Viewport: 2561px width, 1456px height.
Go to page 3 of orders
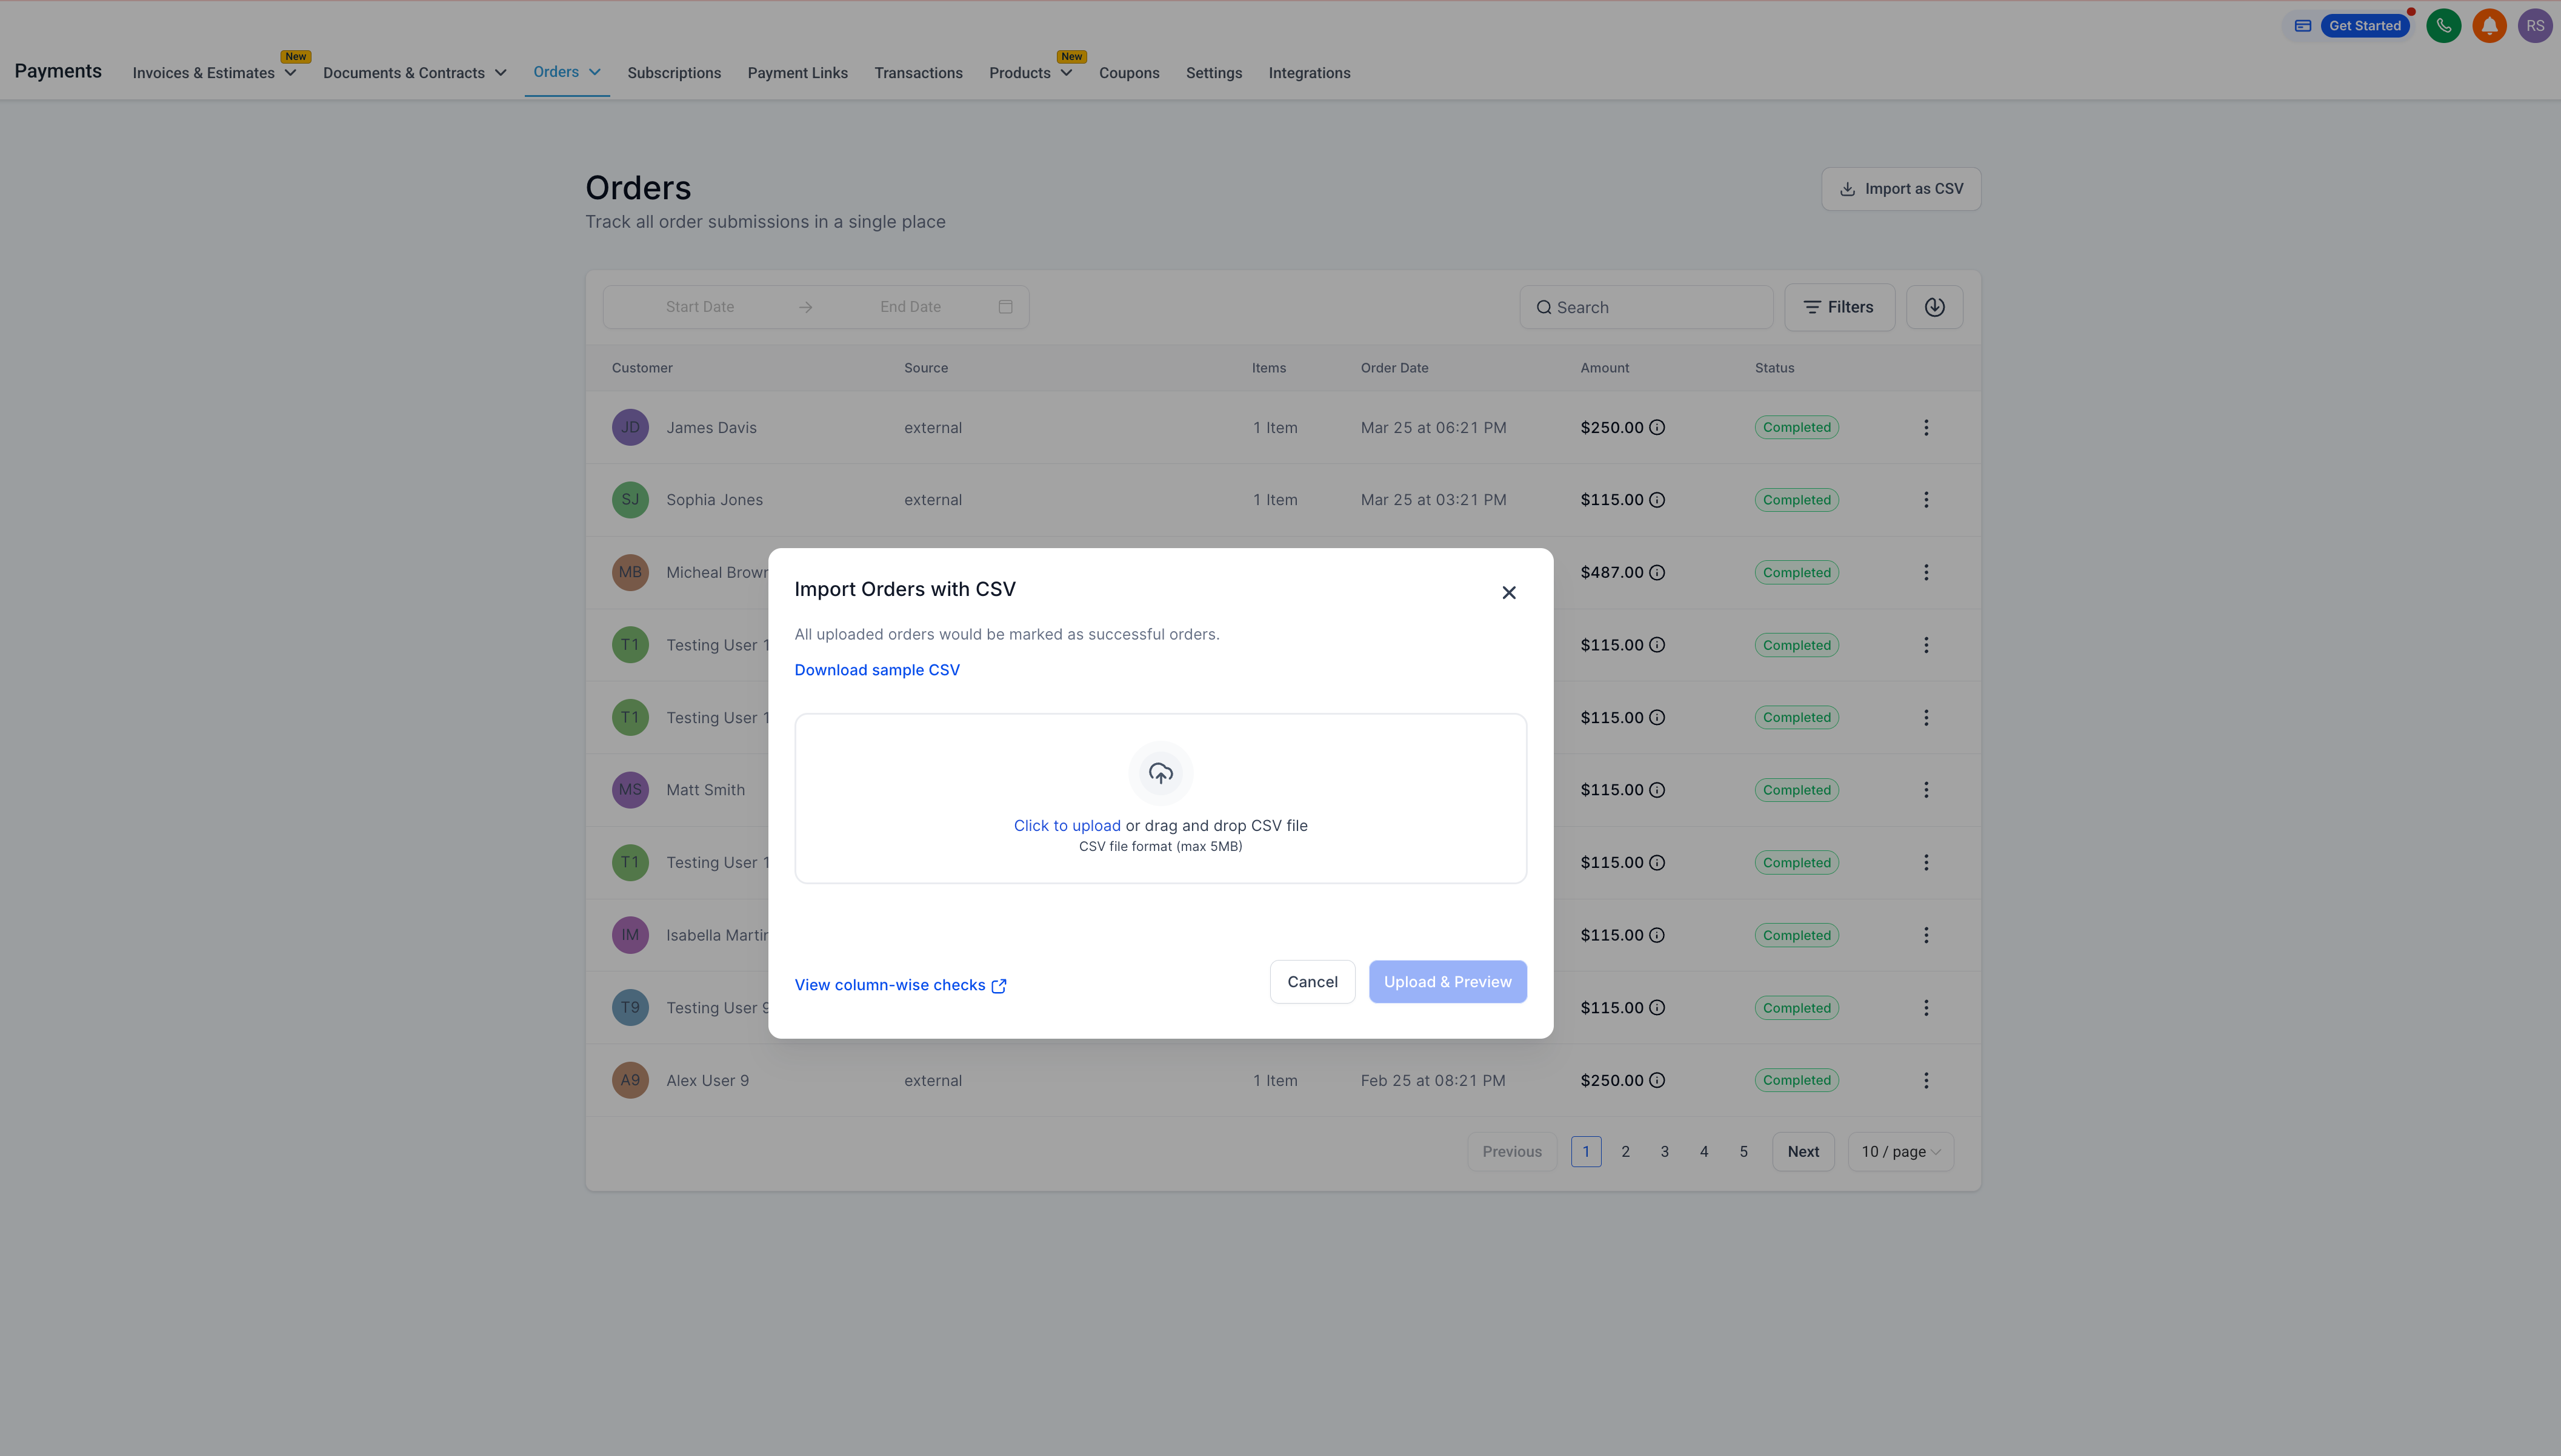point(1665,1152)
